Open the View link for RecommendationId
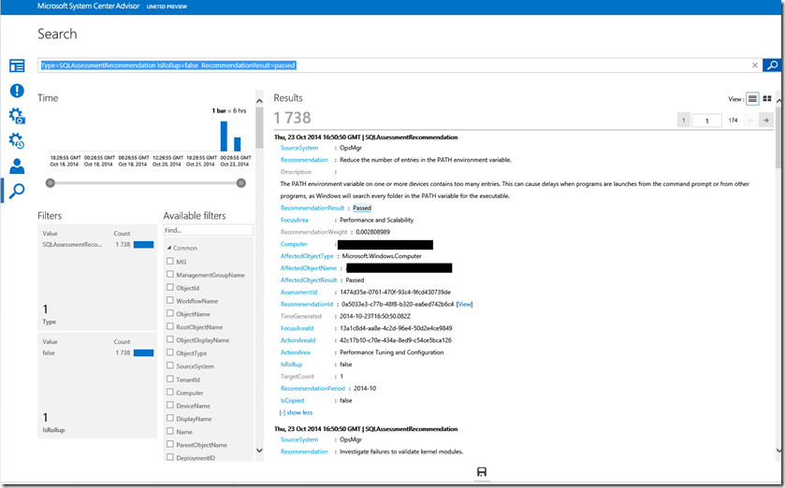785x488 pixels. 464,304
